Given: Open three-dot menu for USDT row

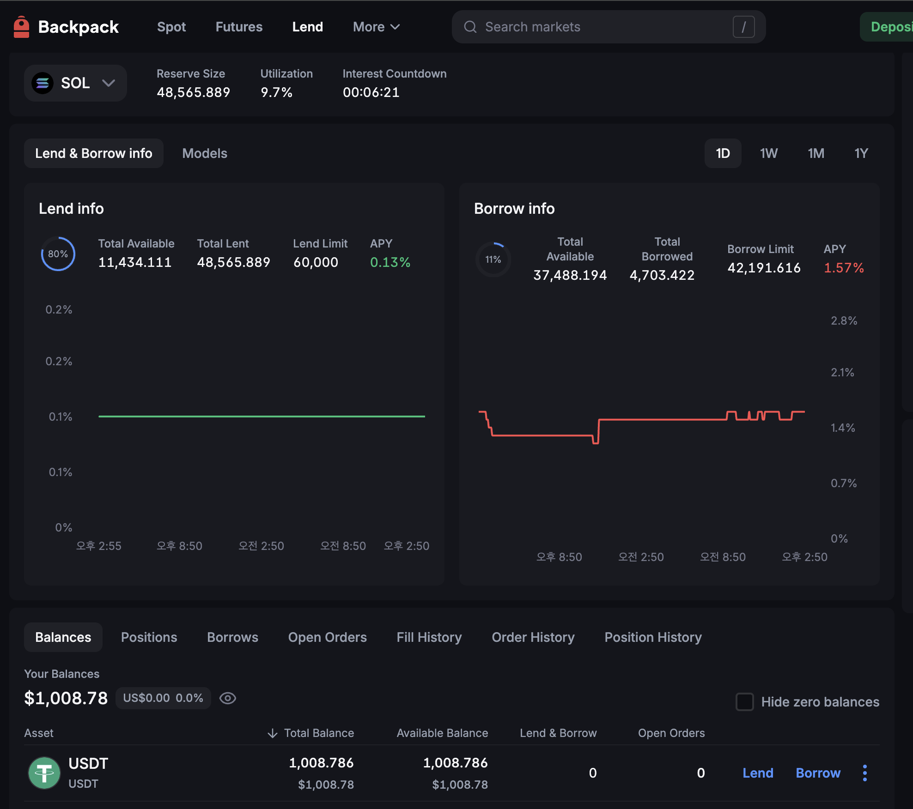Looking at the screenshot, I should [x=864, y=773].
